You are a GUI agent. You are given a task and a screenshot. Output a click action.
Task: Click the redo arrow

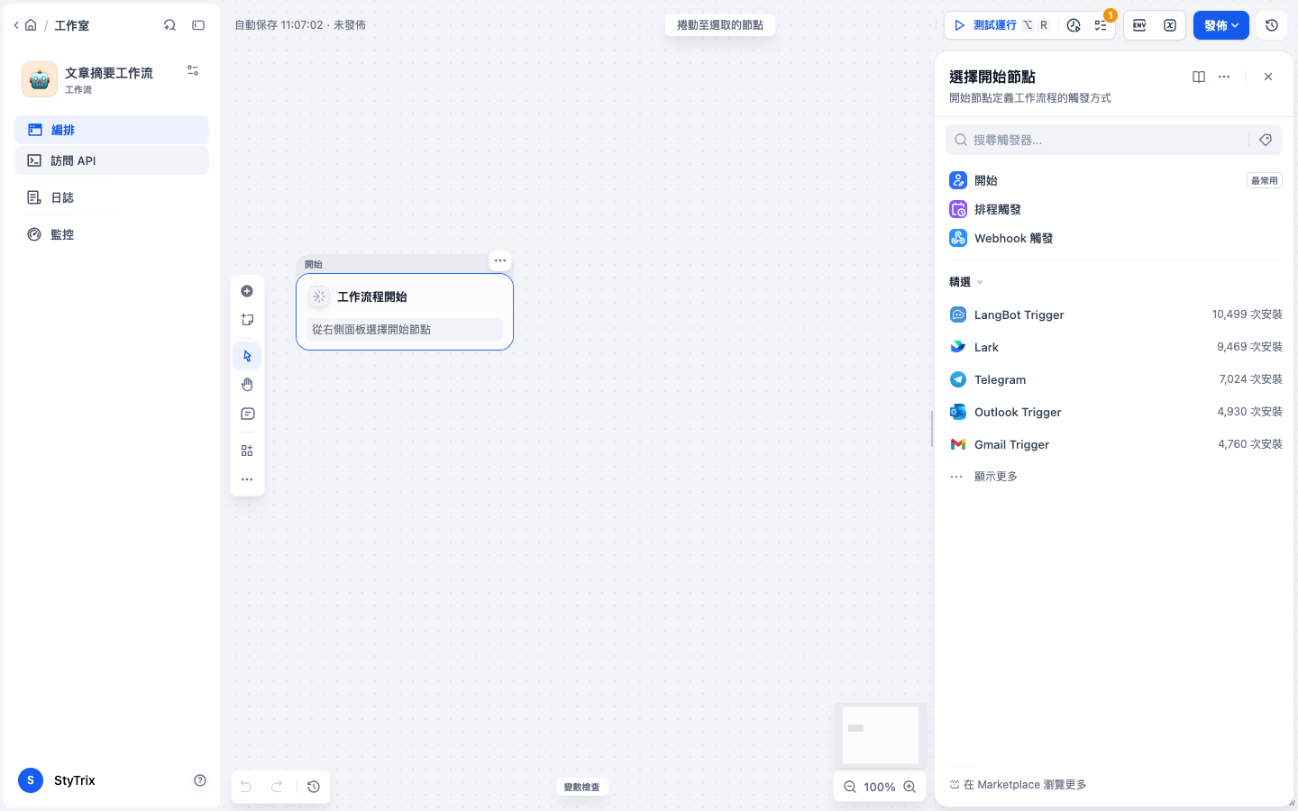(x=277, y=787)
